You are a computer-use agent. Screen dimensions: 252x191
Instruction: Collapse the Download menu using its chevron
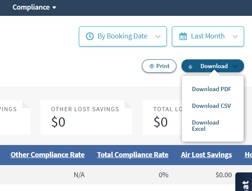click(x=236, y=66)
